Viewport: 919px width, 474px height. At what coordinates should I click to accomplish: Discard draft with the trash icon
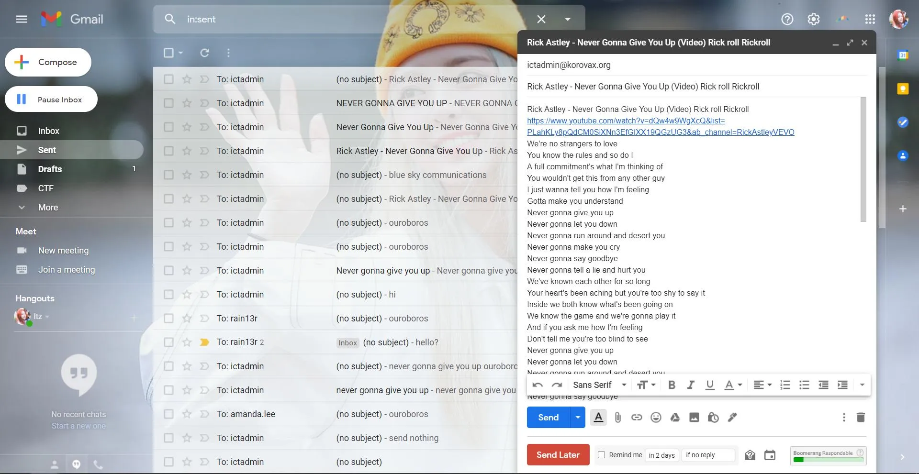(x=861, y=418)
